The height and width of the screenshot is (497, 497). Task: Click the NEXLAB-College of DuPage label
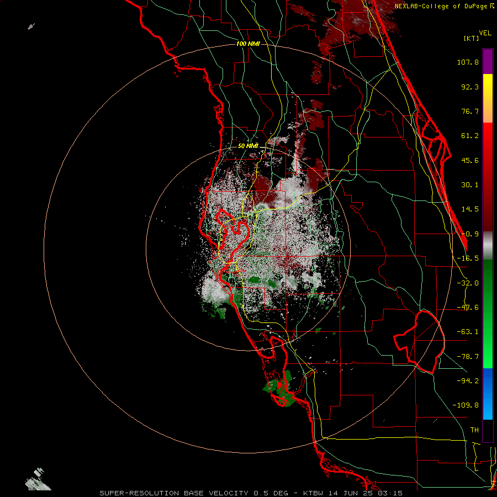click(x=445, y=6)
